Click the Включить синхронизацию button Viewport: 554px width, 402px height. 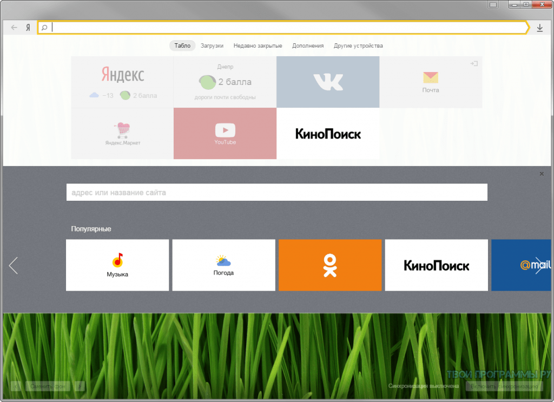click(x=505, y=386)
